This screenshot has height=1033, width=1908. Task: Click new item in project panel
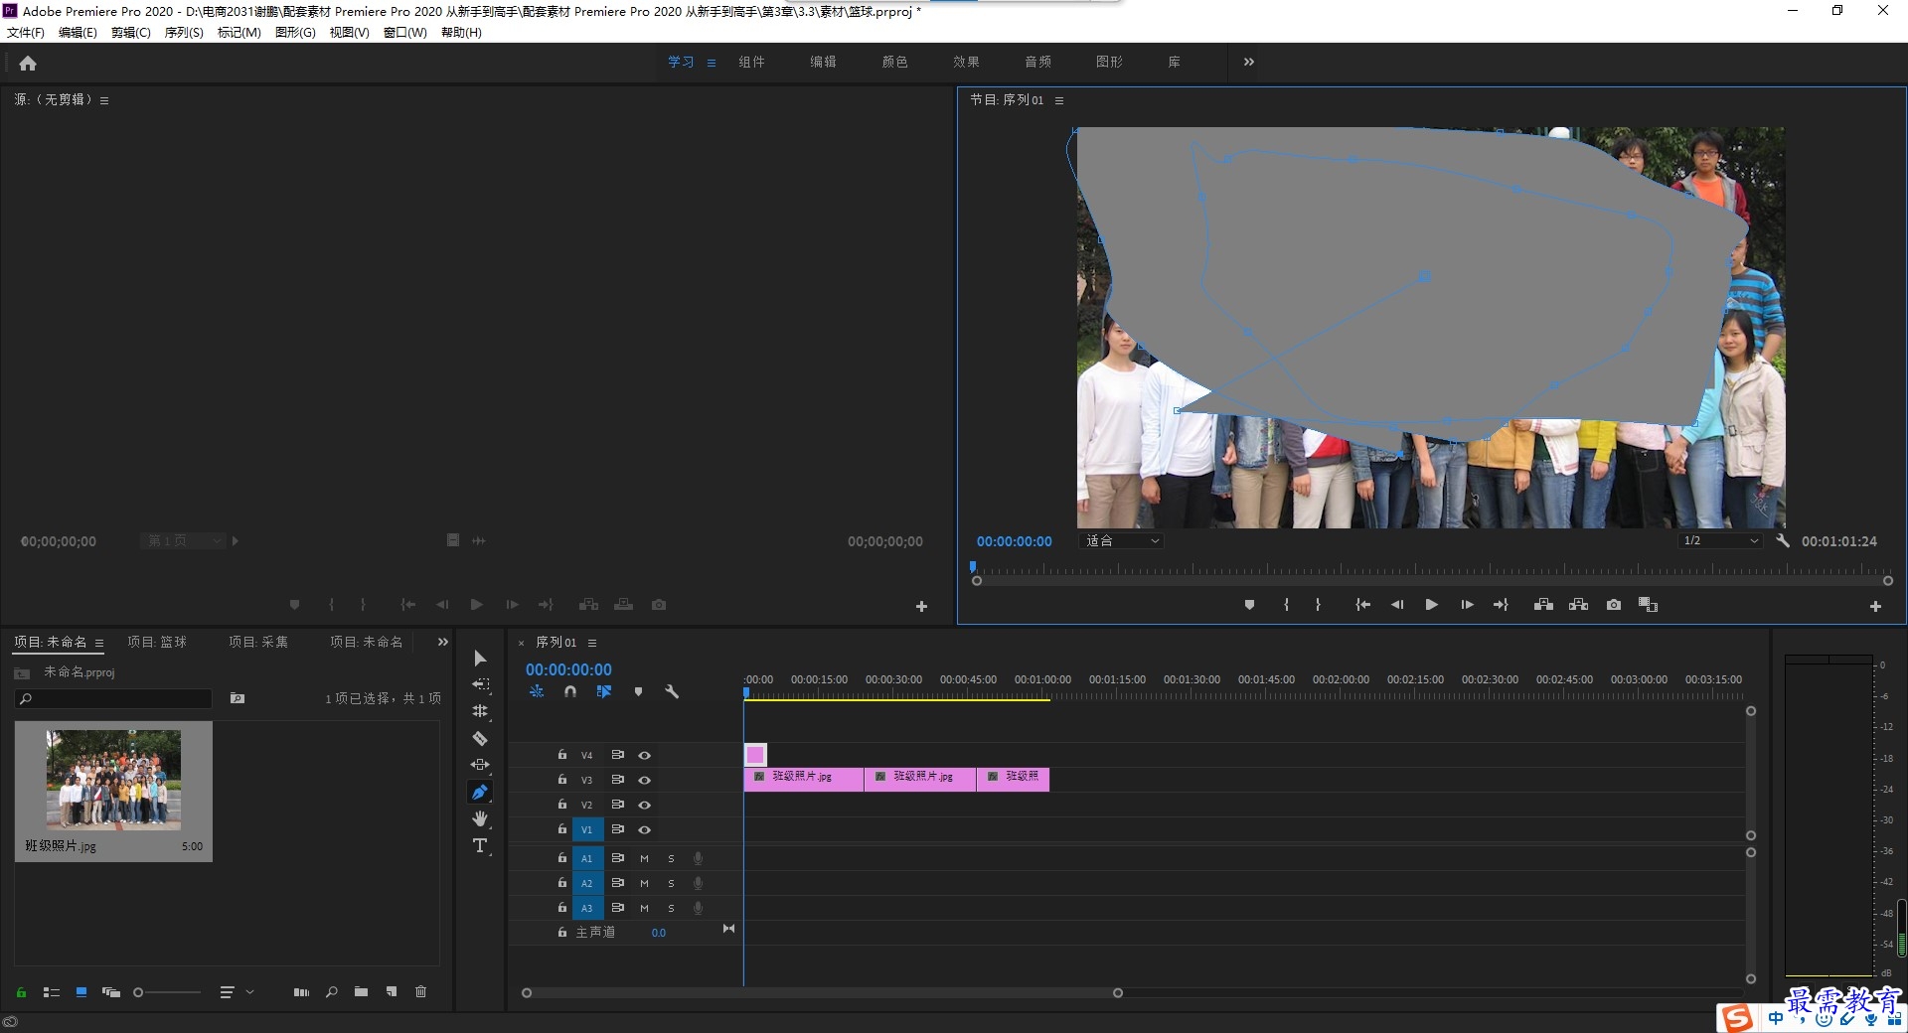coord(392,991)
